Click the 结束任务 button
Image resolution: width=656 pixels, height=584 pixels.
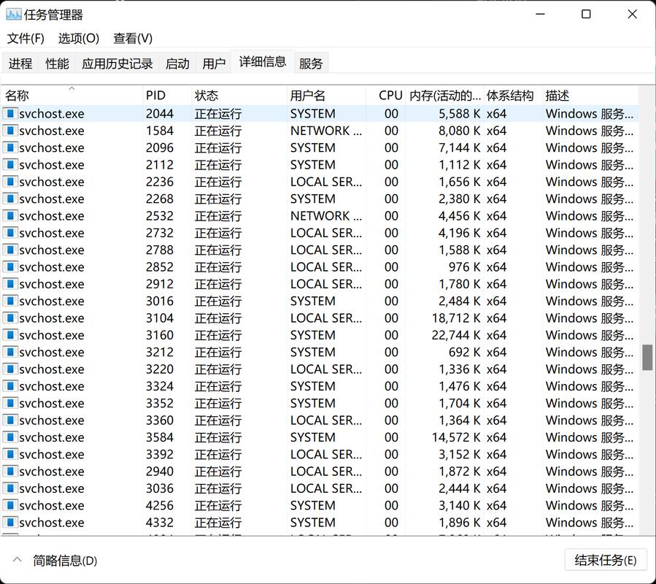coord(605,559)
